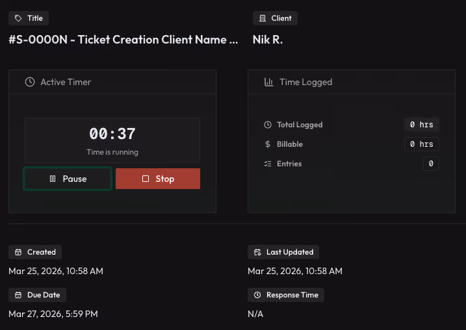Click the list icon next to Entries

pos(268,164)
